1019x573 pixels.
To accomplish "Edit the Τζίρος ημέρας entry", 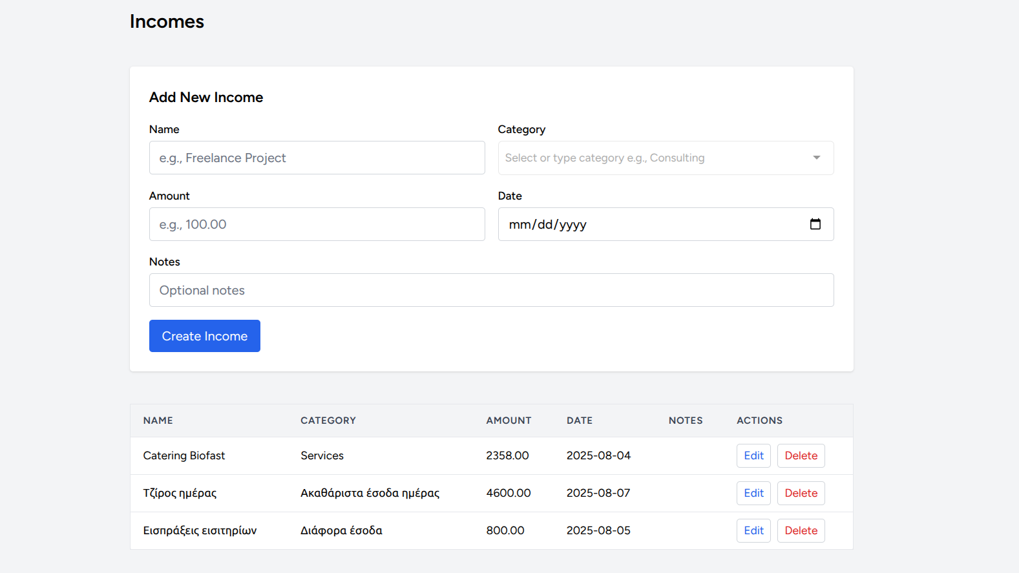I will point(753,493).
